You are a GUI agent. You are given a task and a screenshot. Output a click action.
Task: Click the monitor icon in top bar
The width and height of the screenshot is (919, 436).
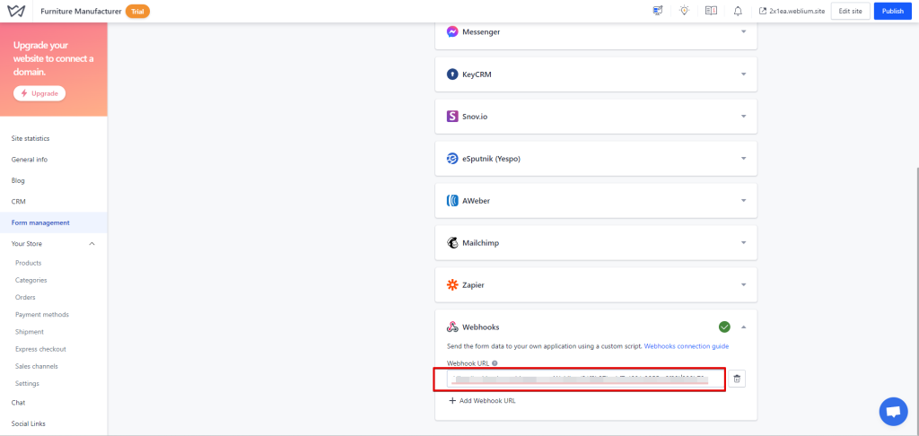point(658,11)
